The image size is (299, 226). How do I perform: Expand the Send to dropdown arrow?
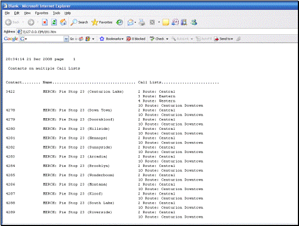[x=232, y=39]
